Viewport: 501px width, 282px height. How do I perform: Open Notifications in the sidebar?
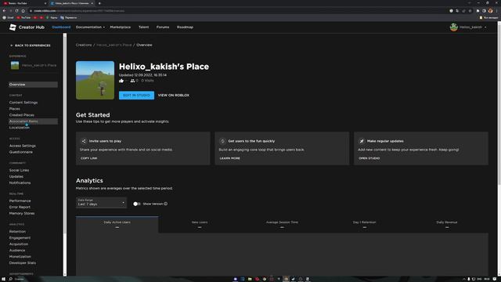[20, 183]
